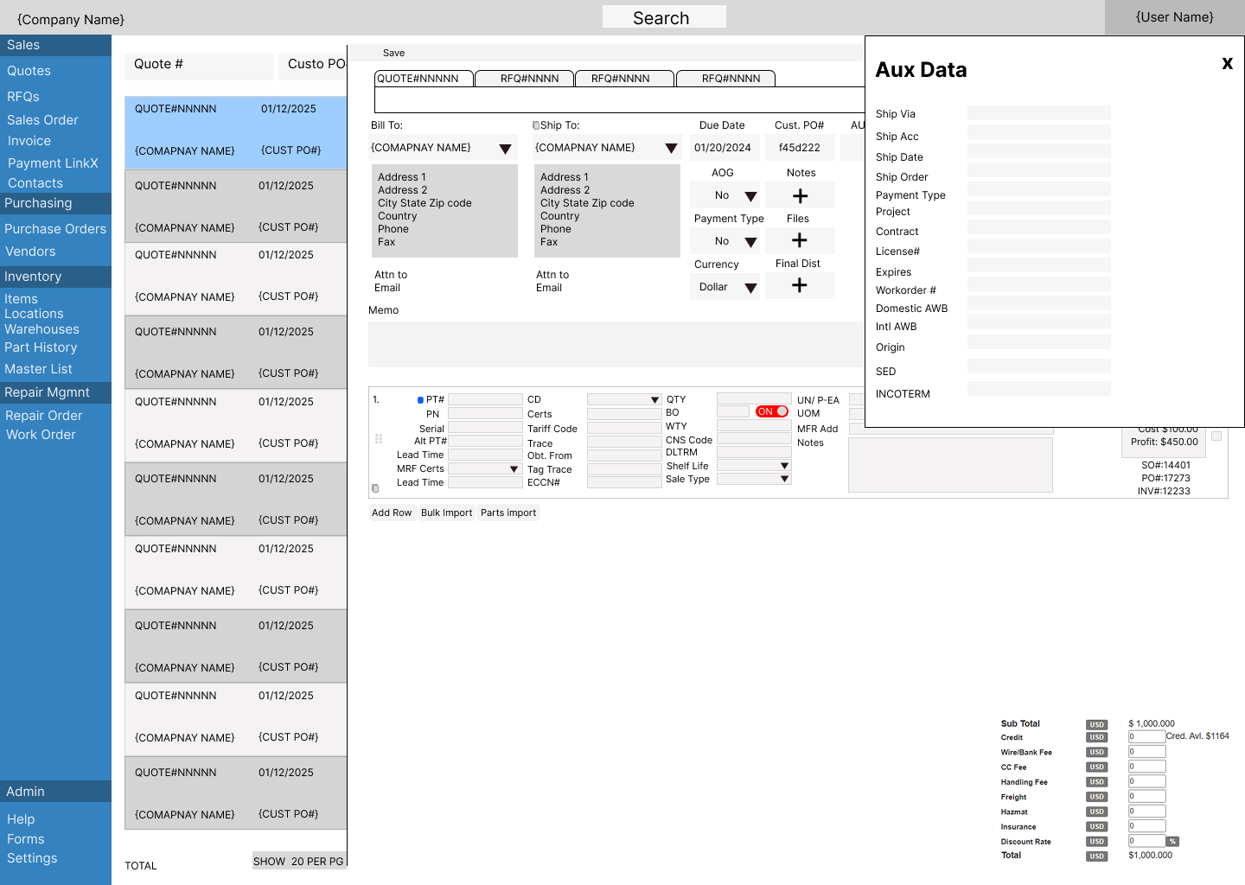Check the box beside Profit summary
The image size is (1245, 885).
tap(1216, 436)
